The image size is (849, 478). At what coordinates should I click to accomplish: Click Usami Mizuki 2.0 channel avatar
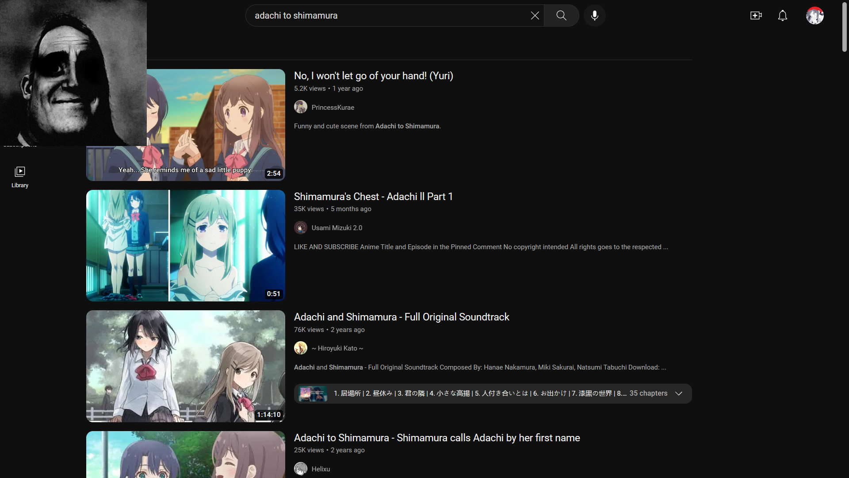[x=301, y=227]
